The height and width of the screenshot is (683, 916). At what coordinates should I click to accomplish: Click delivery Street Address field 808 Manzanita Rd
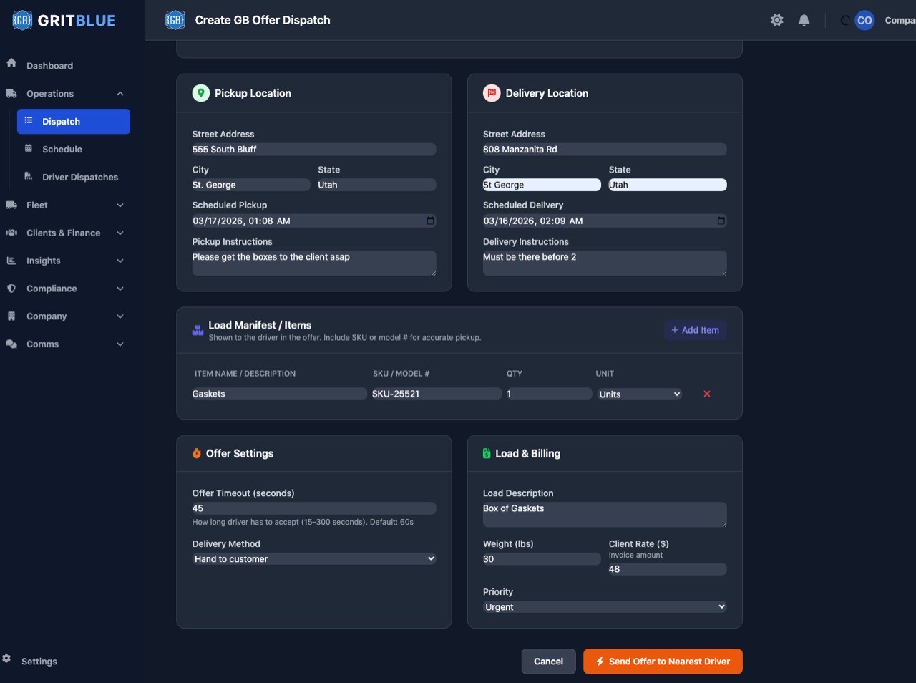(605, 150)
